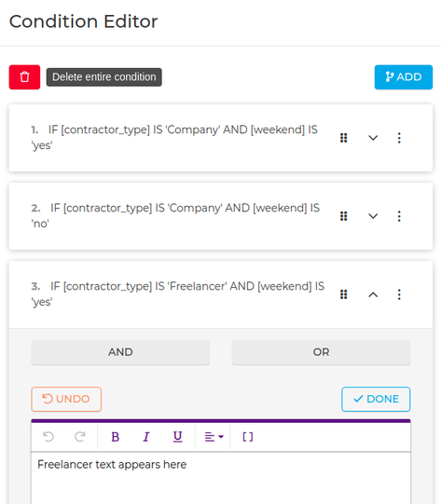Click the DONE button
The image size is (441, 504).
click(x=376, y=400)
